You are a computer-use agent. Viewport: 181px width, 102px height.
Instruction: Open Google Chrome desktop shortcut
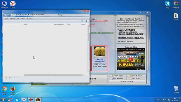4,90
